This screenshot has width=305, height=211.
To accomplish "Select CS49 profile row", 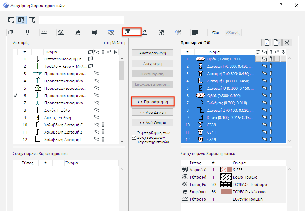I will pyautogui.click(x=233, y=140).
